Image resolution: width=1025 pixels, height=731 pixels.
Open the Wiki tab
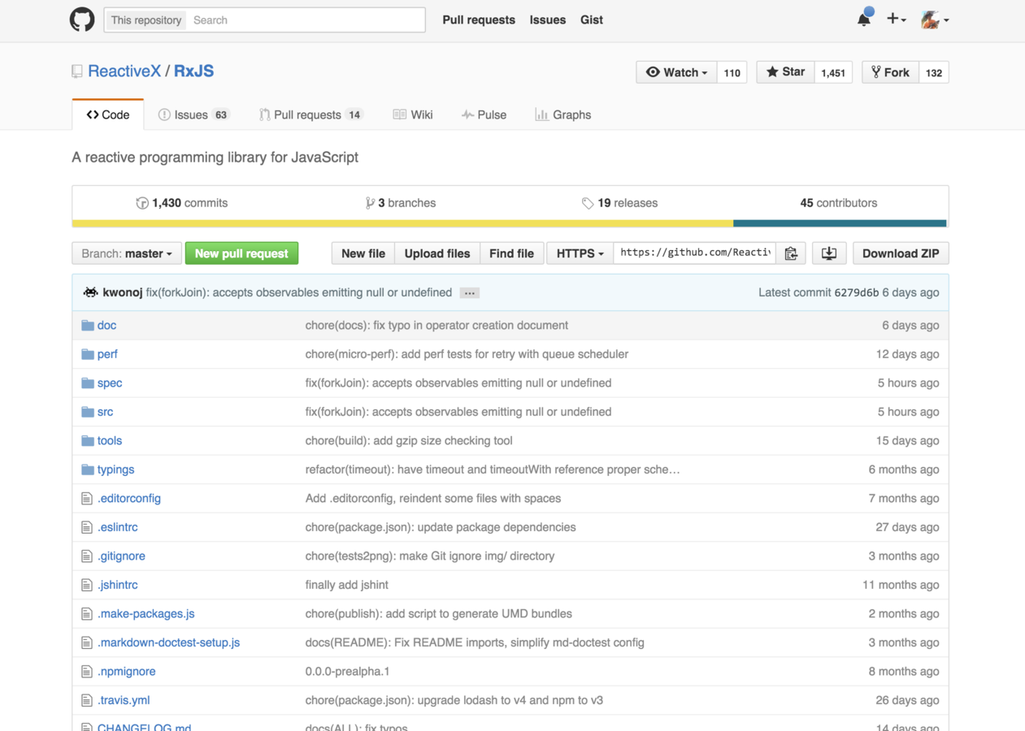point(413,115)
